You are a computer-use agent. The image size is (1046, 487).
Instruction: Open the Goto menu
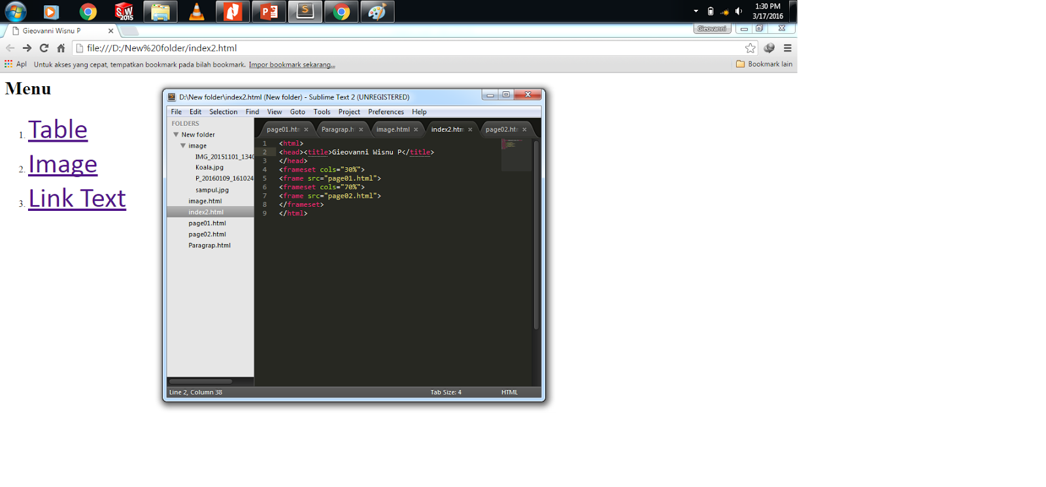[x=297, y=112]
